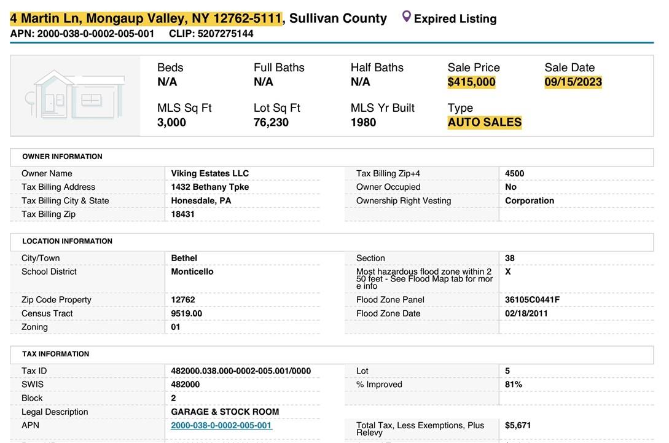Viewport: 669px width, 443px height.
Task: Click the highlighted AUTO SALES type
Action: [484, 122]
